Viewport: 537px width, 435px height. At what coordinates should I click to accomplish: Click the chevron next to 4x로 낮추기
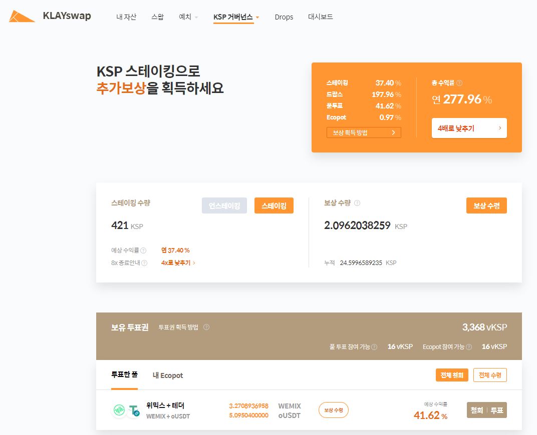point(194,263)
